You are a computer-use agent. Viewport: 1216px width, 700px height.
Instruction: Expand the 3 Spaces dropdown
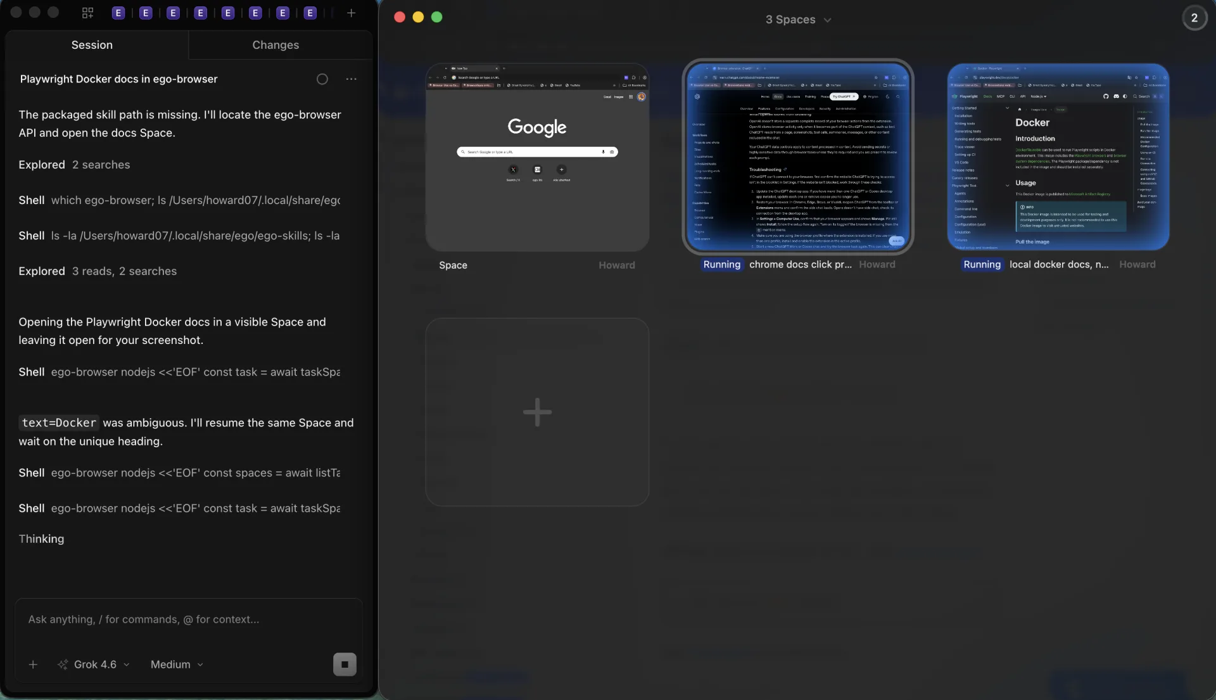click(798, 20)
